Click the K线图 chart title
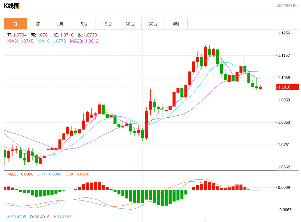Screen dimensions: 301x222 [x=12, y=6]
